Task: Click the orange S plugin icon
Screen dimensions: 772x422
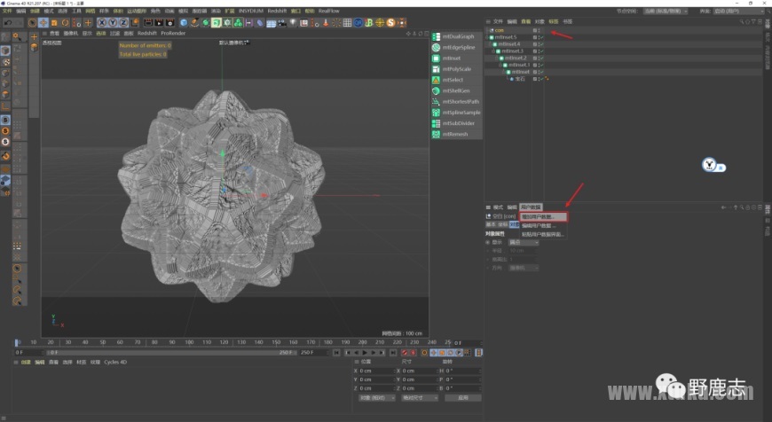Action: (391, 23)
